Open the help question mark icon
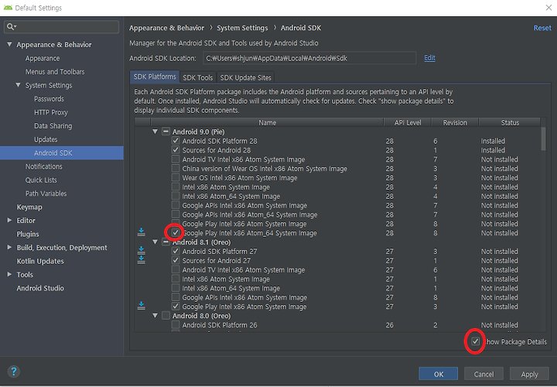The image size is (557, 387). pos(13,372)
